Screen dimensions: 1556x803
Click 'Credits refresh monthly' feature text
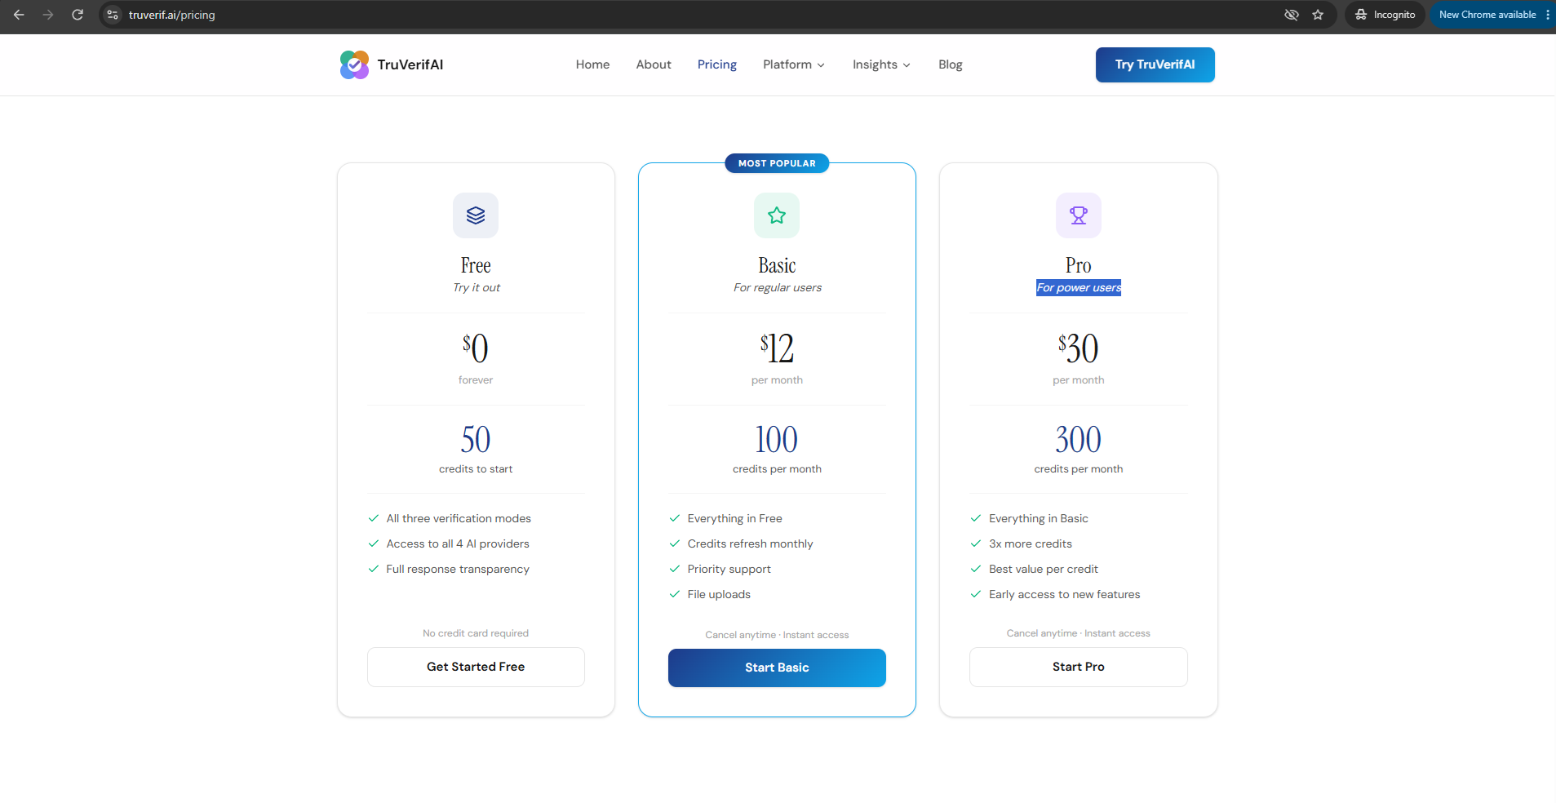750,543
